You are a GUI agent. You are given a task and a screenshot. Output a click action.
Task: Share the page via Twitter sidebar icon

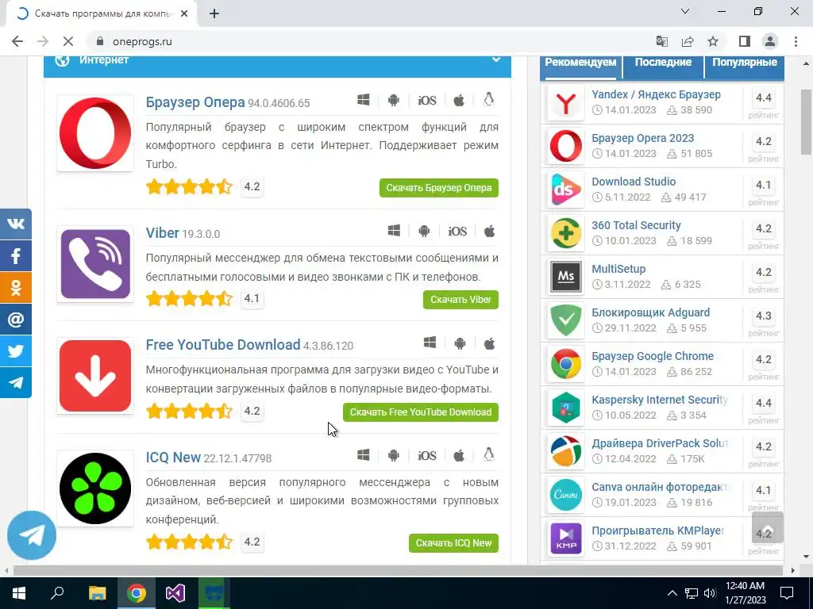point(16,350)
